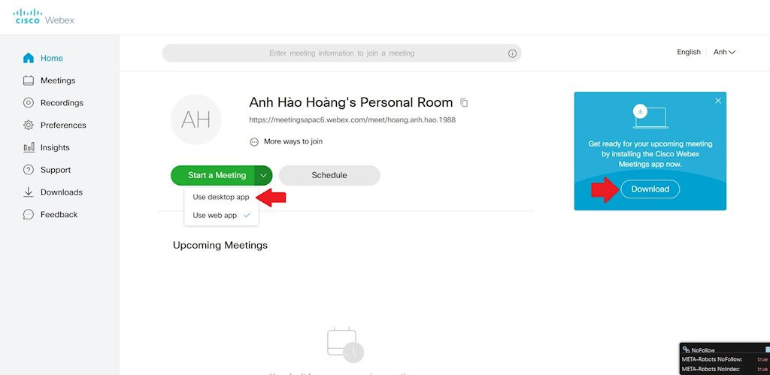Click the Personal Room URL text
Image resolution: width=770 pixels, height=375 pixels.
pyautogui.click(x=352, y=119)
